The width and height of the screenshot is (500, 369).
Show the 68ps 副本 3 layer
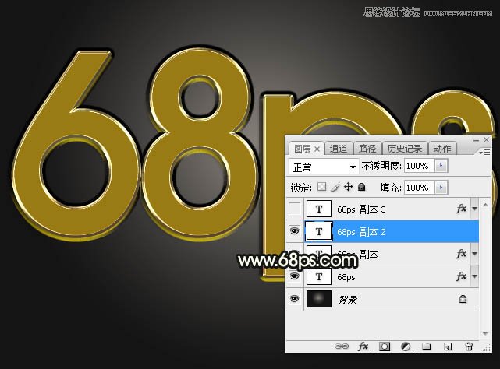coord(294,209)
